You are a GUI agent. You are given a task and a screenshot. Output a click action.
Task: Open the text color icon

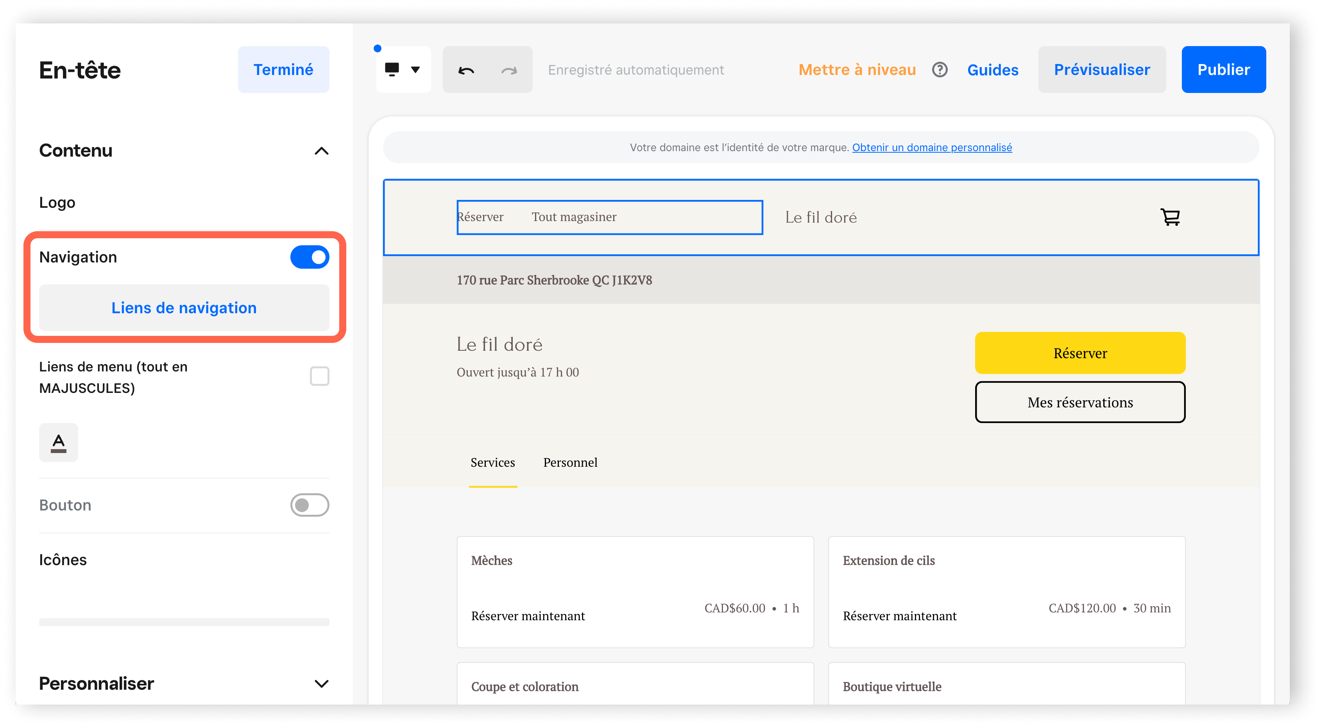(x=59, y=443)
